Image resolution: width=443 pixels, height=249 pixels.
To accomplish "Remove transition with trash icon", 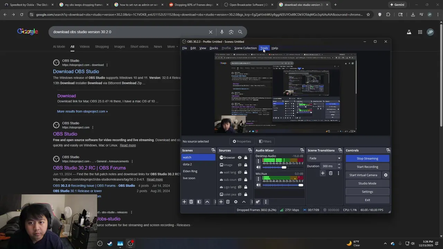I will tap(331, 173).
